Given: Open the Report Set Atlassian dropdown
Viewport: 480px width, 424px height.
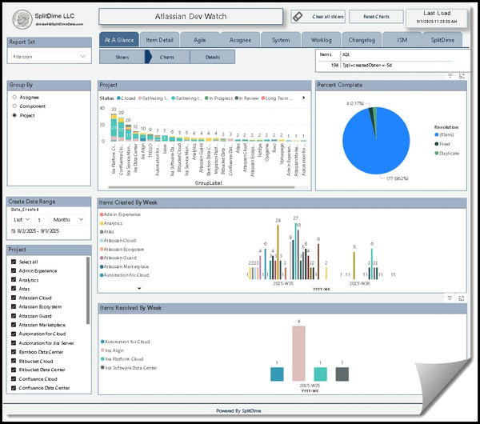Looking at the screenshot, I should tap(50, 57).
